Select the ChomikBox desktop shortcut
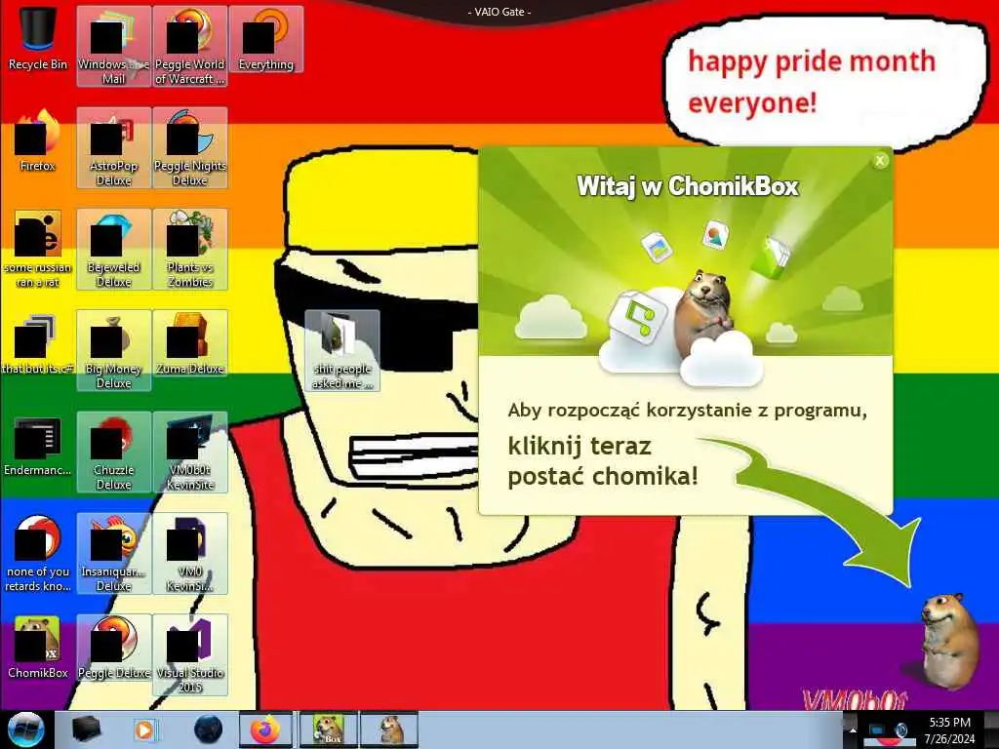 coord(38,649)
